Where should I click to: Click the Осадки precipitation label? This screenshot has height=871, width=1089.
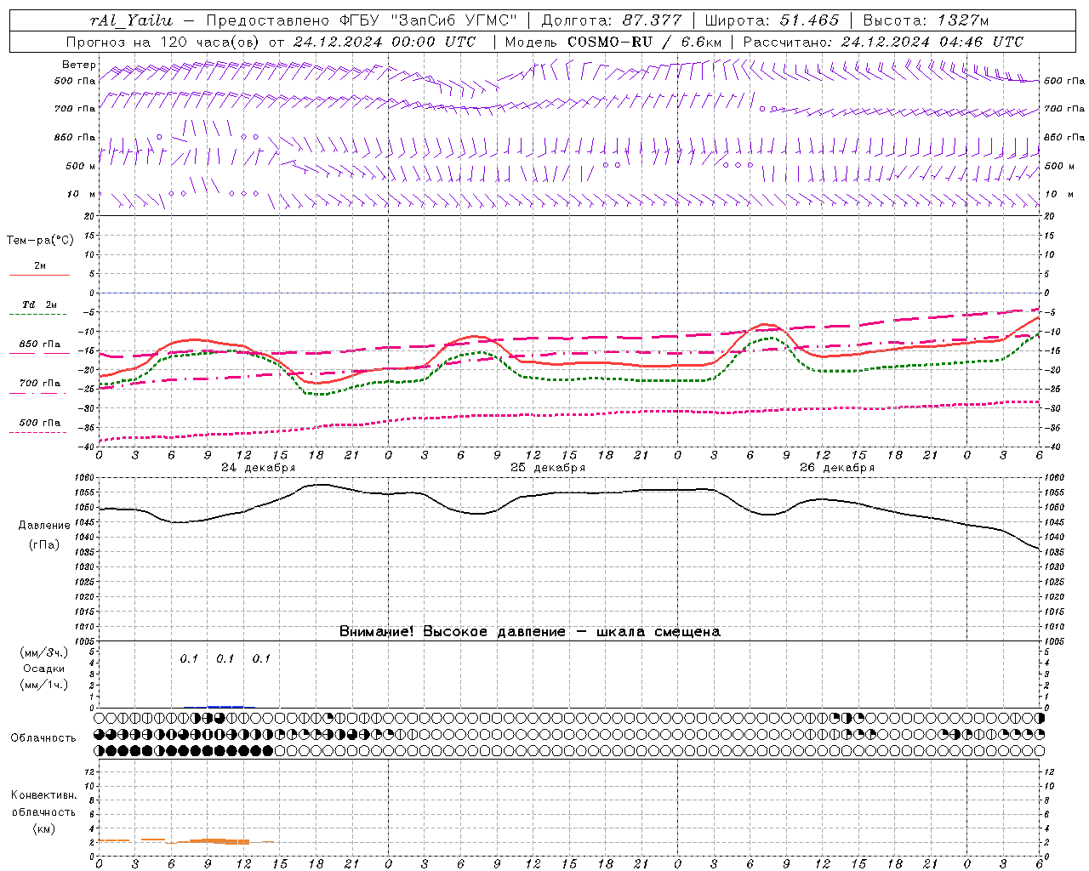(44, 669)
